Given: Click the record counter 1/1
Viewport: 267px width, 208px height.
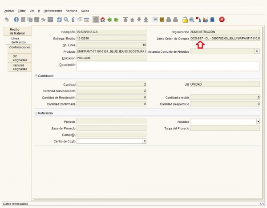Looking at the screenshot, I should point(262,204).
